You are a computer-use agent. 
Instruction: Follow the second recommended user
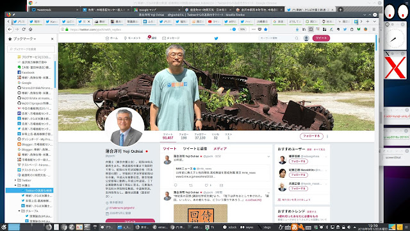[x=298, y=175]
